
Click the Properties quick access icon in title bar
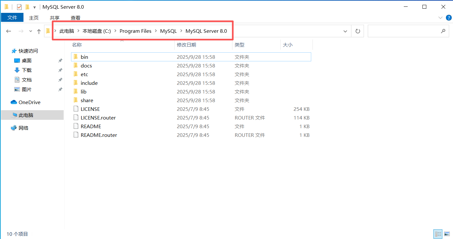coord(19,7)
